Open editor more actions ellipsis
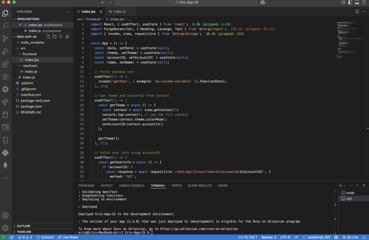The image size is (369, 240). (x=364, y=11)
